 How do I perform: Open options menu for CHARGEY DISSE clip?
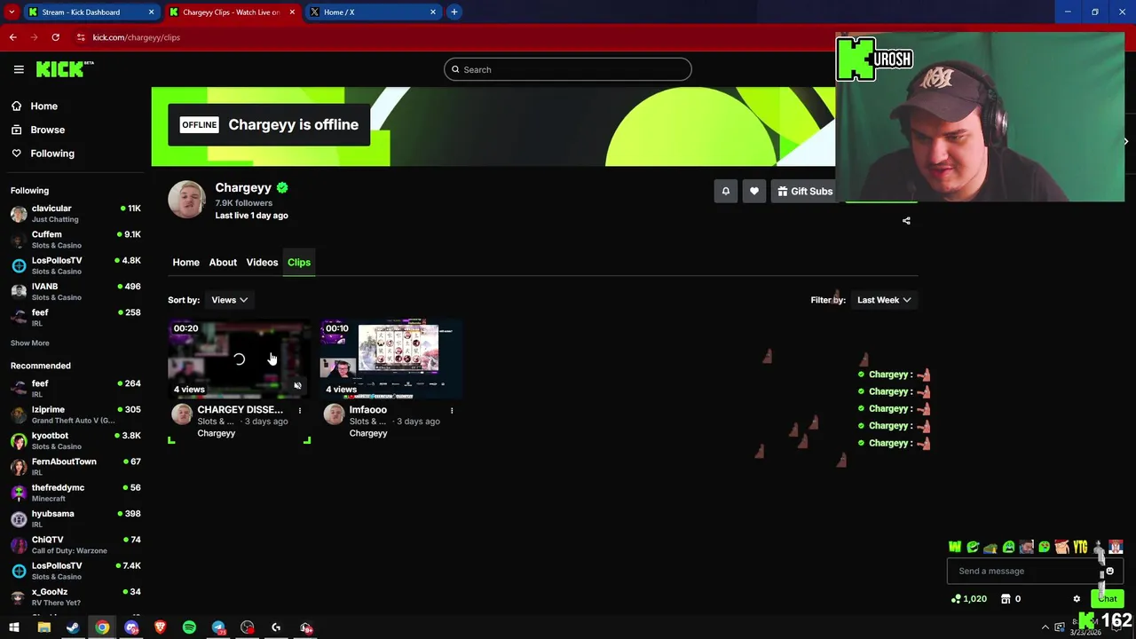coord(300,411)
